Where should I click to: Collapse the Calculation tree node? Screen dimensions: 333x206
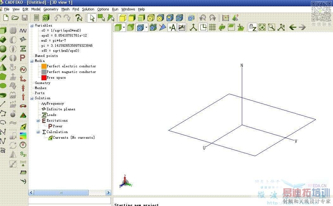tap(38, 132)
